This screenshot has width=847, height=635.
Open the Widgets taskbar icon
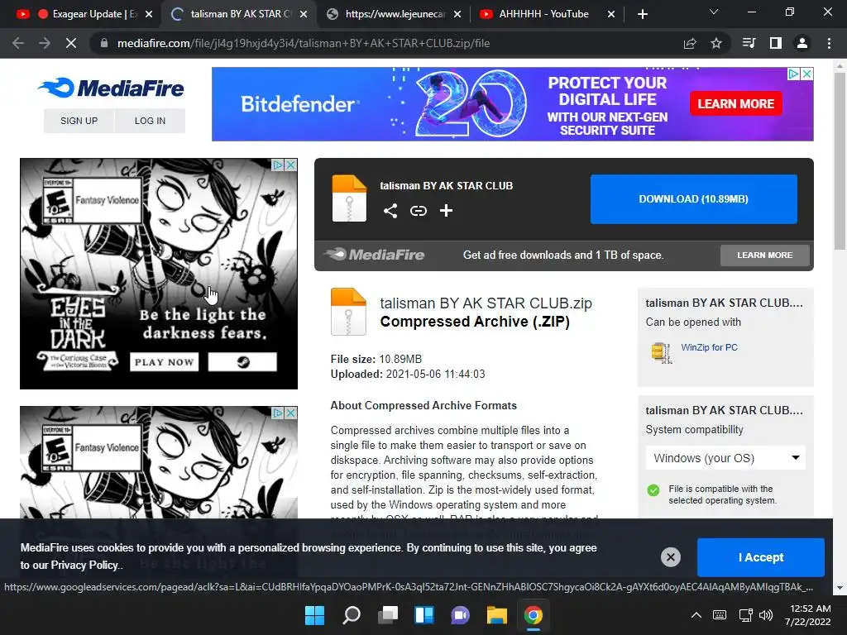pyautogui.click(x=424, y=615)
